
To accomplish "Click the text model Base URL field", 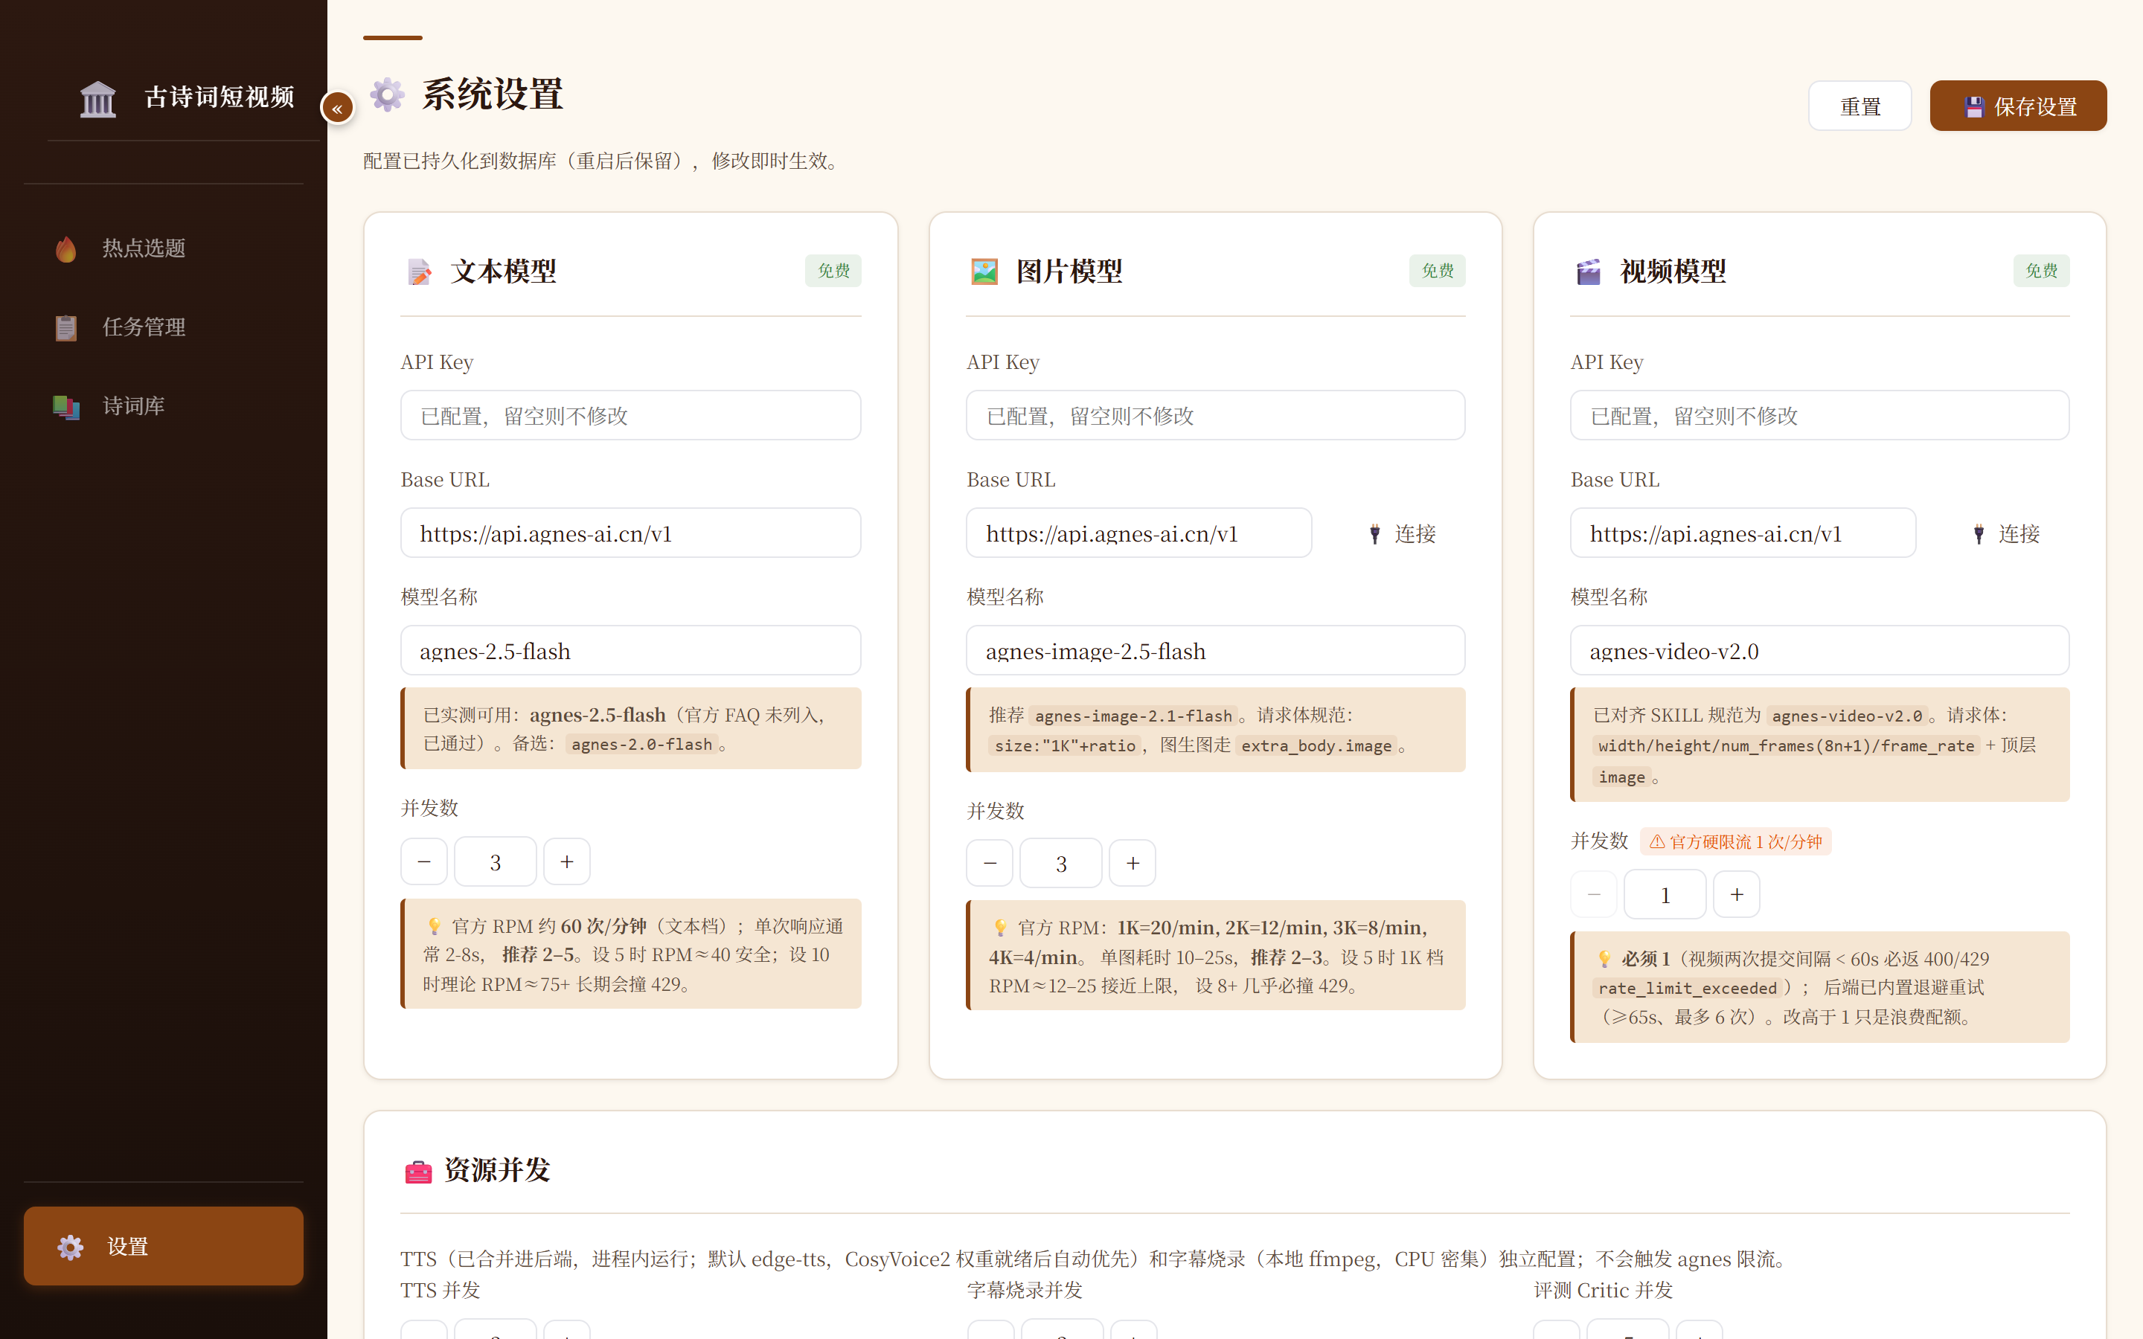I will pyautogui.click(x=630, y=533).
